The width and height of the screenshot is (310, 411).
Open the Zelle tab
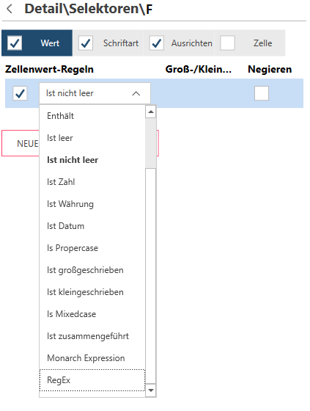click(x=250, y=43)
